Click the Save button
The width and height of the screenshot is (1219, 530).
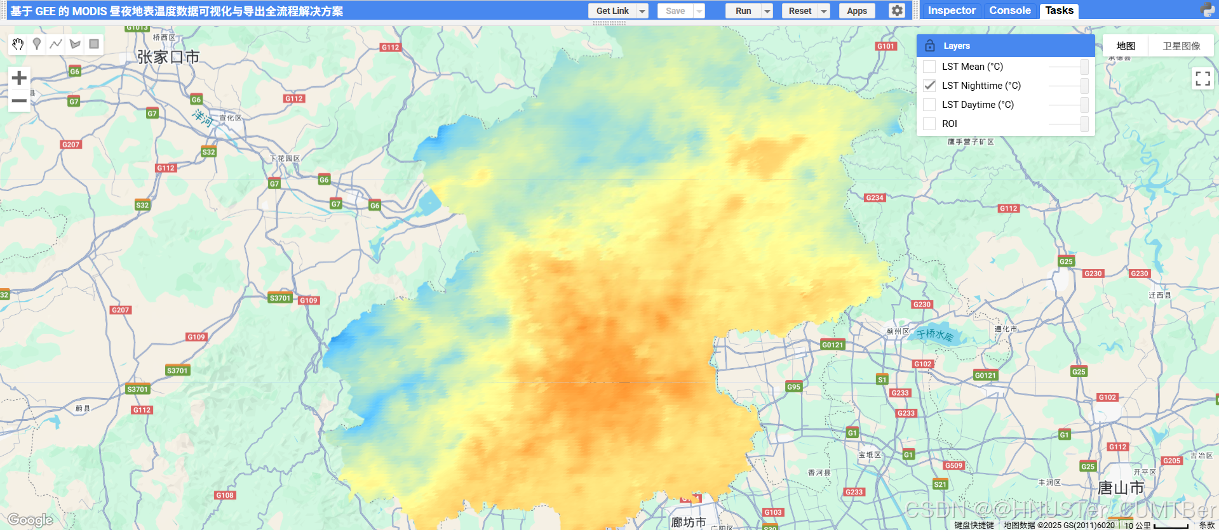(675, 11)
